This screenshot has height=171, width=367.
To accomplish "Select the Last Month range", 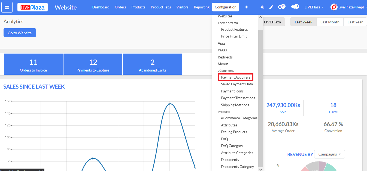I will [x=330, y=22].
